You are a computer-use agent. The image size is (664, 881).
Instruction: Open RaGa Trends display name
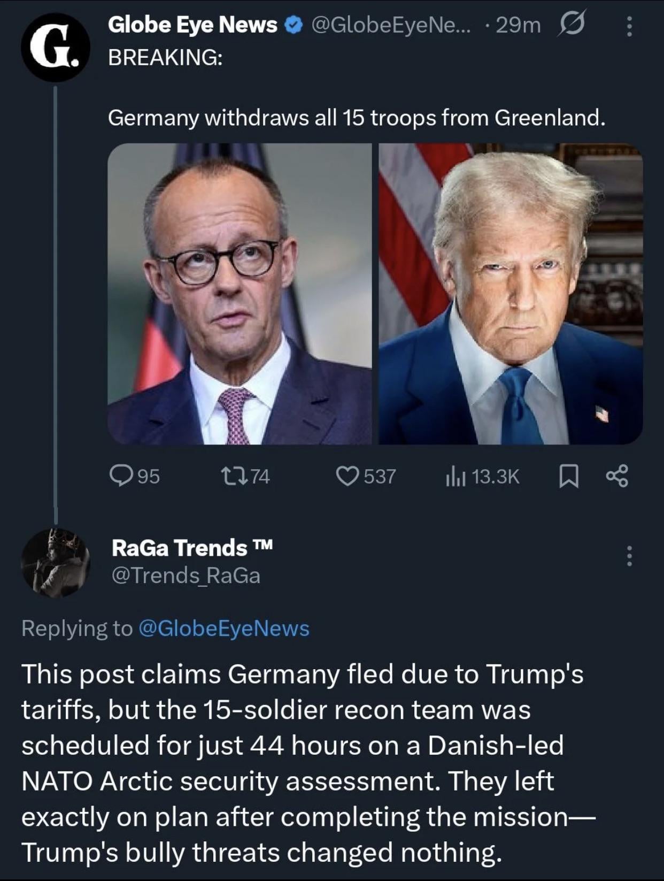[179, 548]
